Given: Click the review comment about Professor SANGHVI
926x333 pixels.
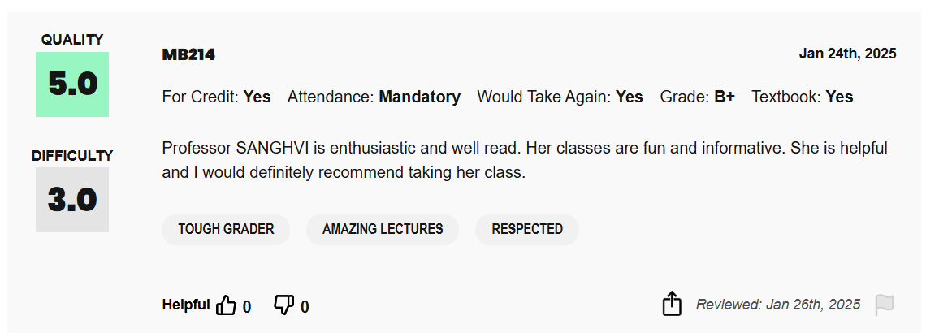Looking at the screenshot, I should tap(525, 160).
